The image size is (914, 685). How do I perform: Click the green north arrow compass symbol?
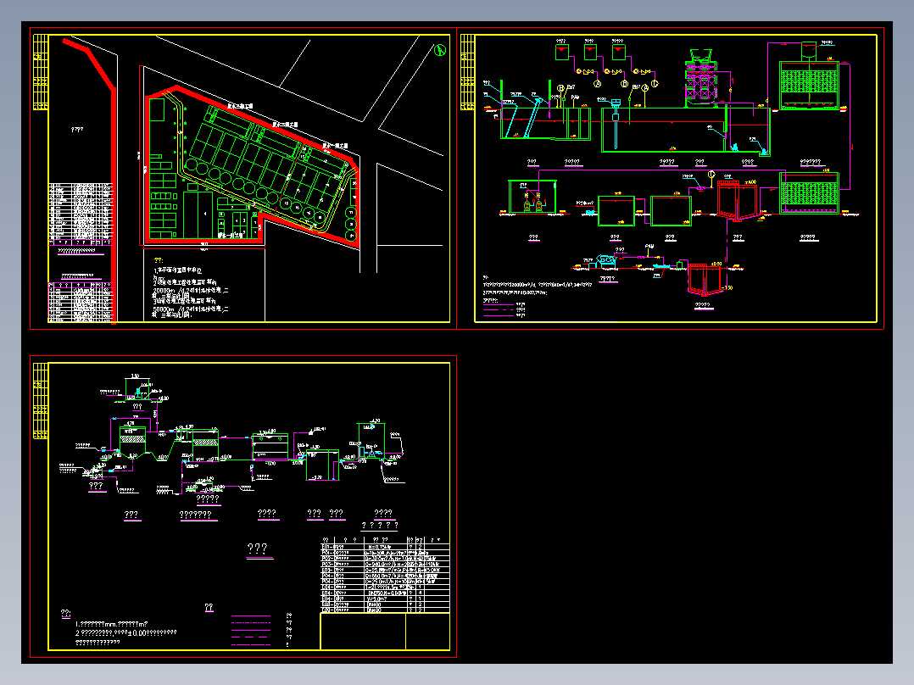[x=440, y=50]
